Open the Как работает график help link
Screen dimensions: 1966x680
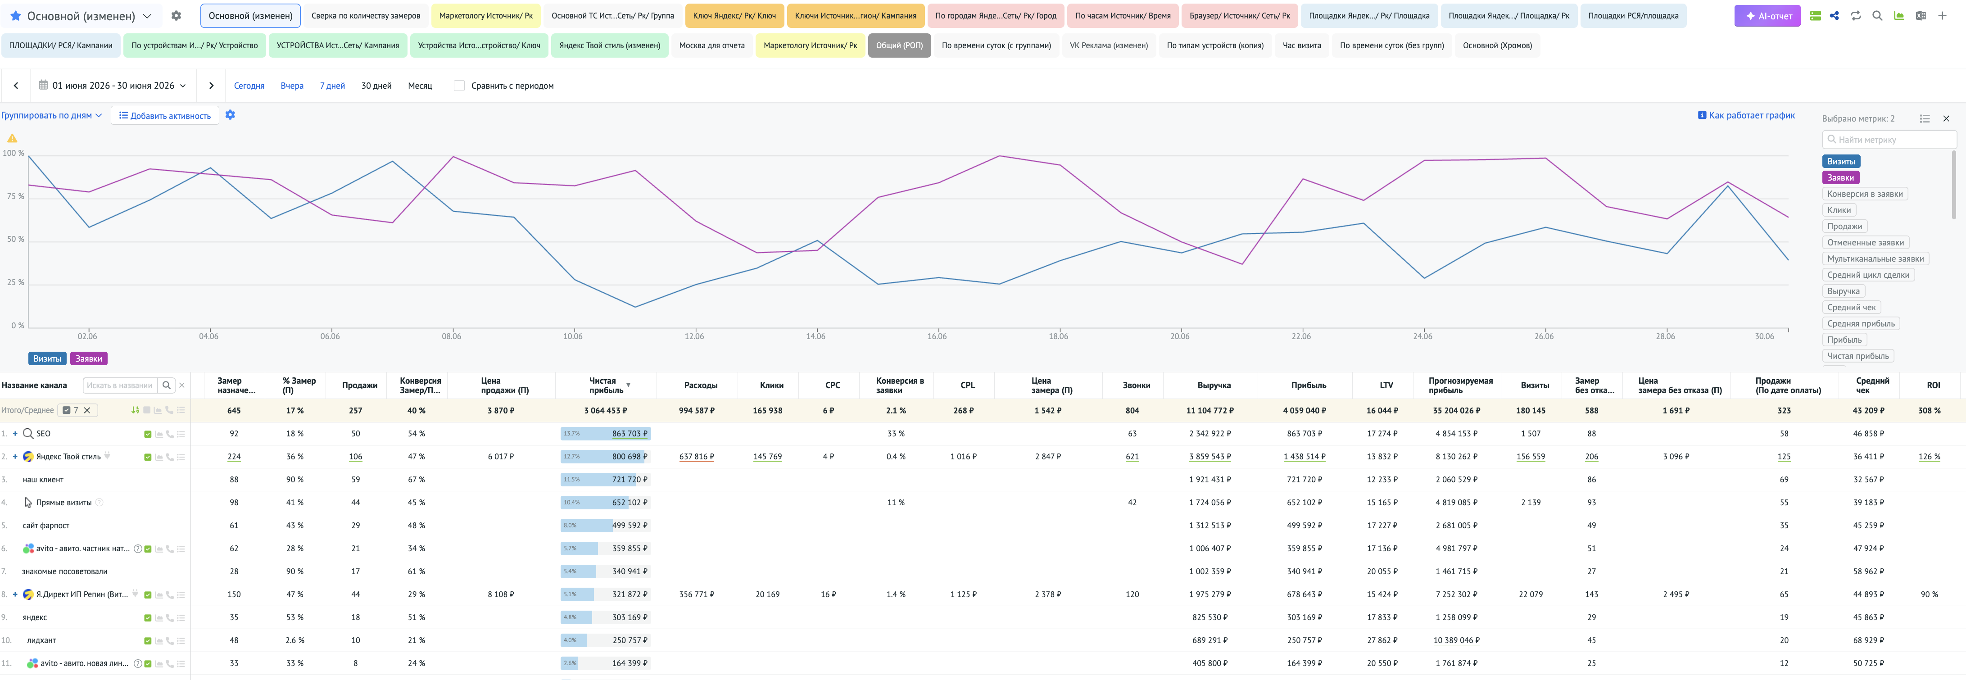[x=1746, y=115]
